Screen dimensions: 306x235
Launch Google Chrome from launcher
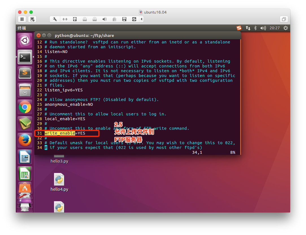pyautogui.click(x=25, y=107)
